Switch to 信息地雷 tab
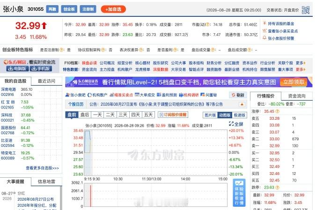This screenshot has height=210, width=323. pyautogui.click(x=46, y=181)
